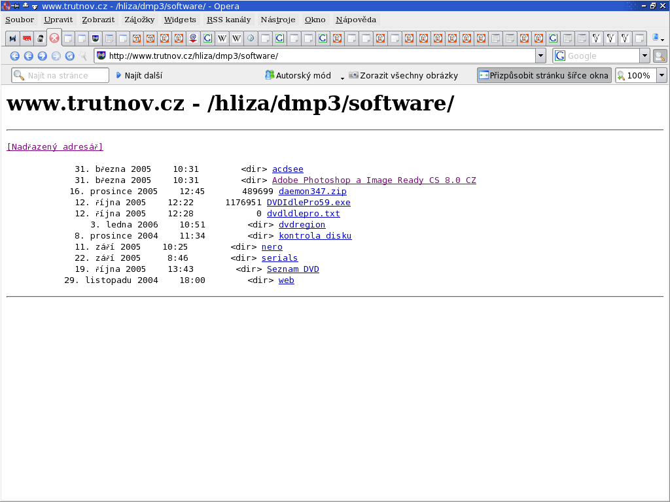The height and width of the screenshot is (502, 670).
Task: Click file size 489699
Action: (x=258, y=192)
